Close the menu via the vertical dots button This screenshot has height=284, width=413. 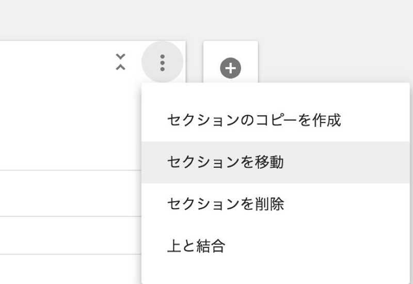coord(162,62)
